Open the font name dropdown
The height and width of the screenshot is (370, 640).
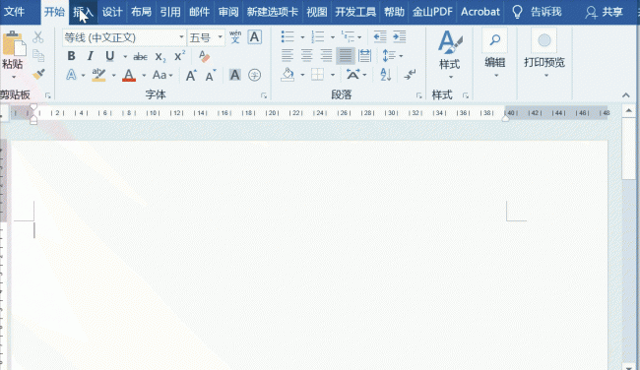(x=181, y=37)
